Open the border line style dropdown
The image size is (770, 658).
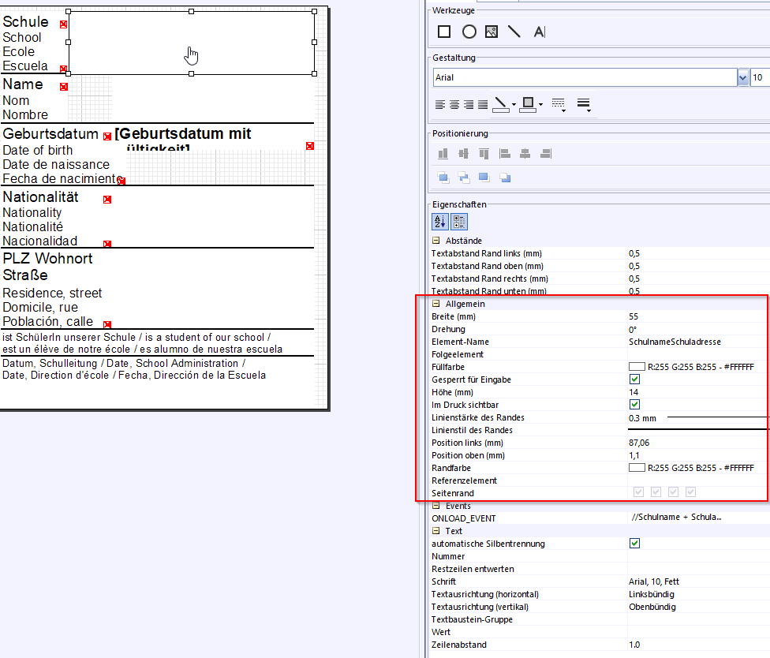click(x=559, y=104)
